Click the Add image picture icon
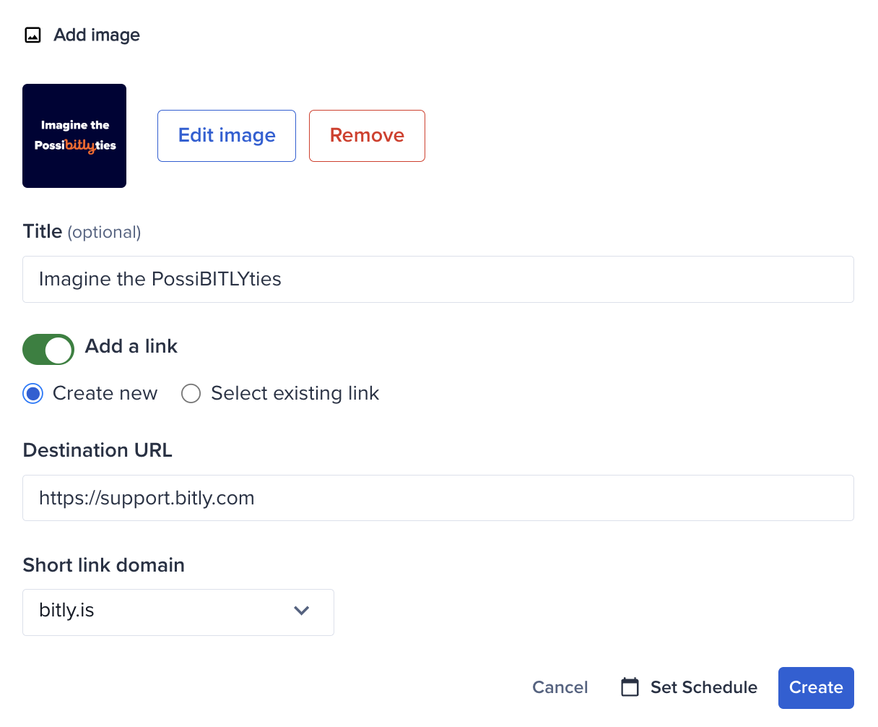Screen dimensions: 878x727 tap(33, 35)
